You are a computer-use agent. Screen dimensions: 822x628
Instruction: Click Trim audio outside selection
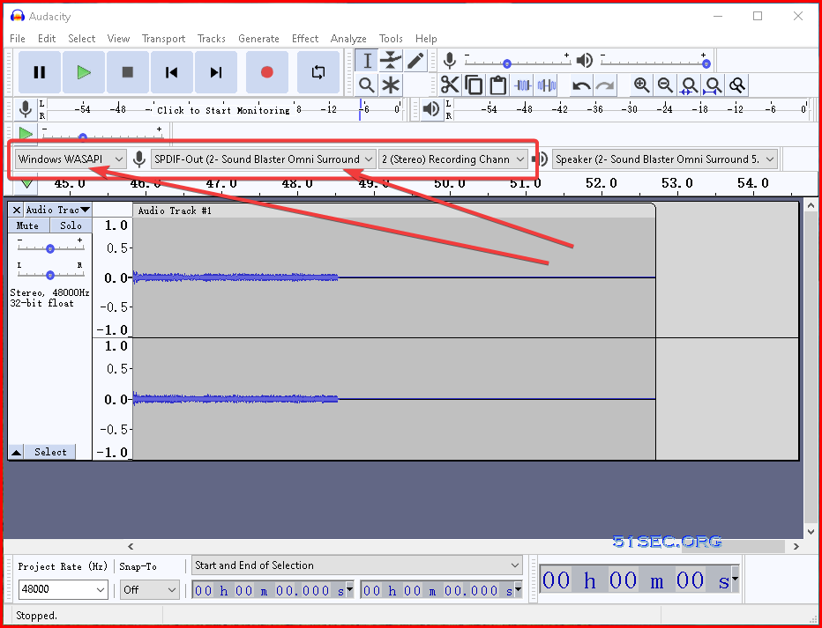point(523,85)
